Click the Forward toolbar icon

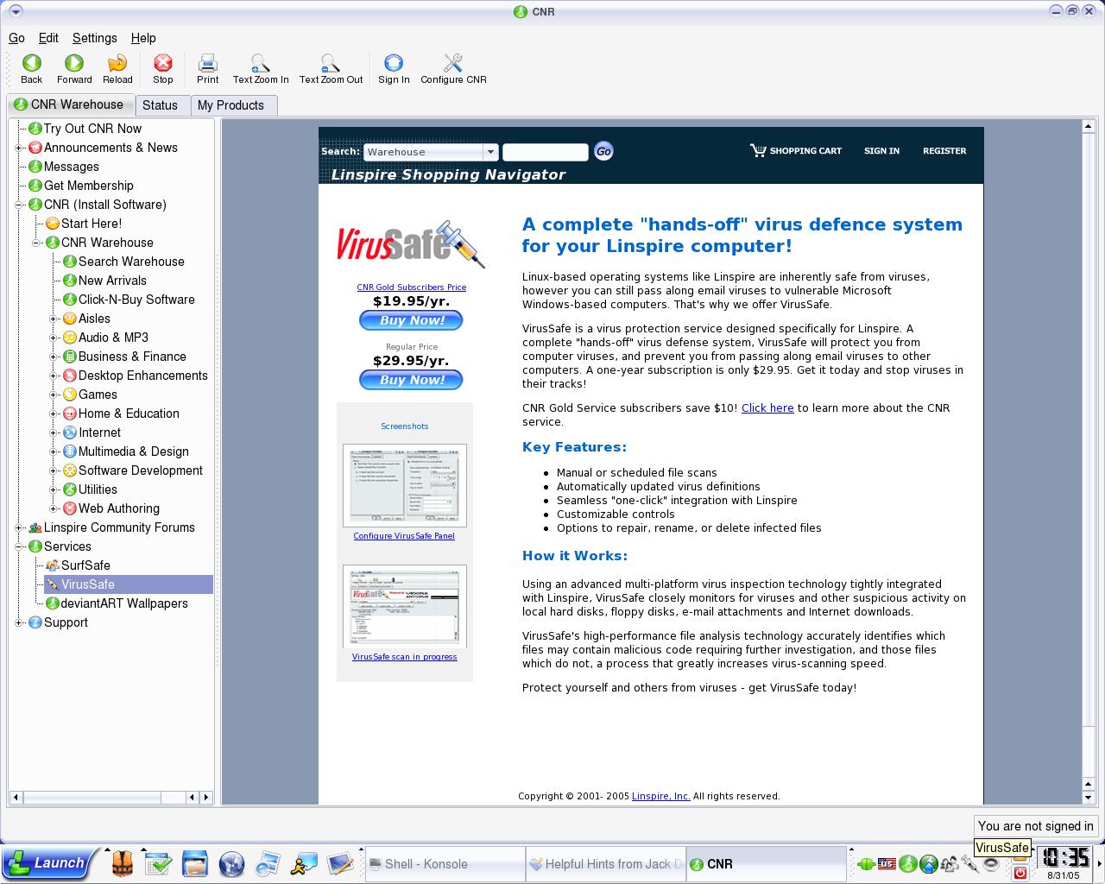[74, 63]
